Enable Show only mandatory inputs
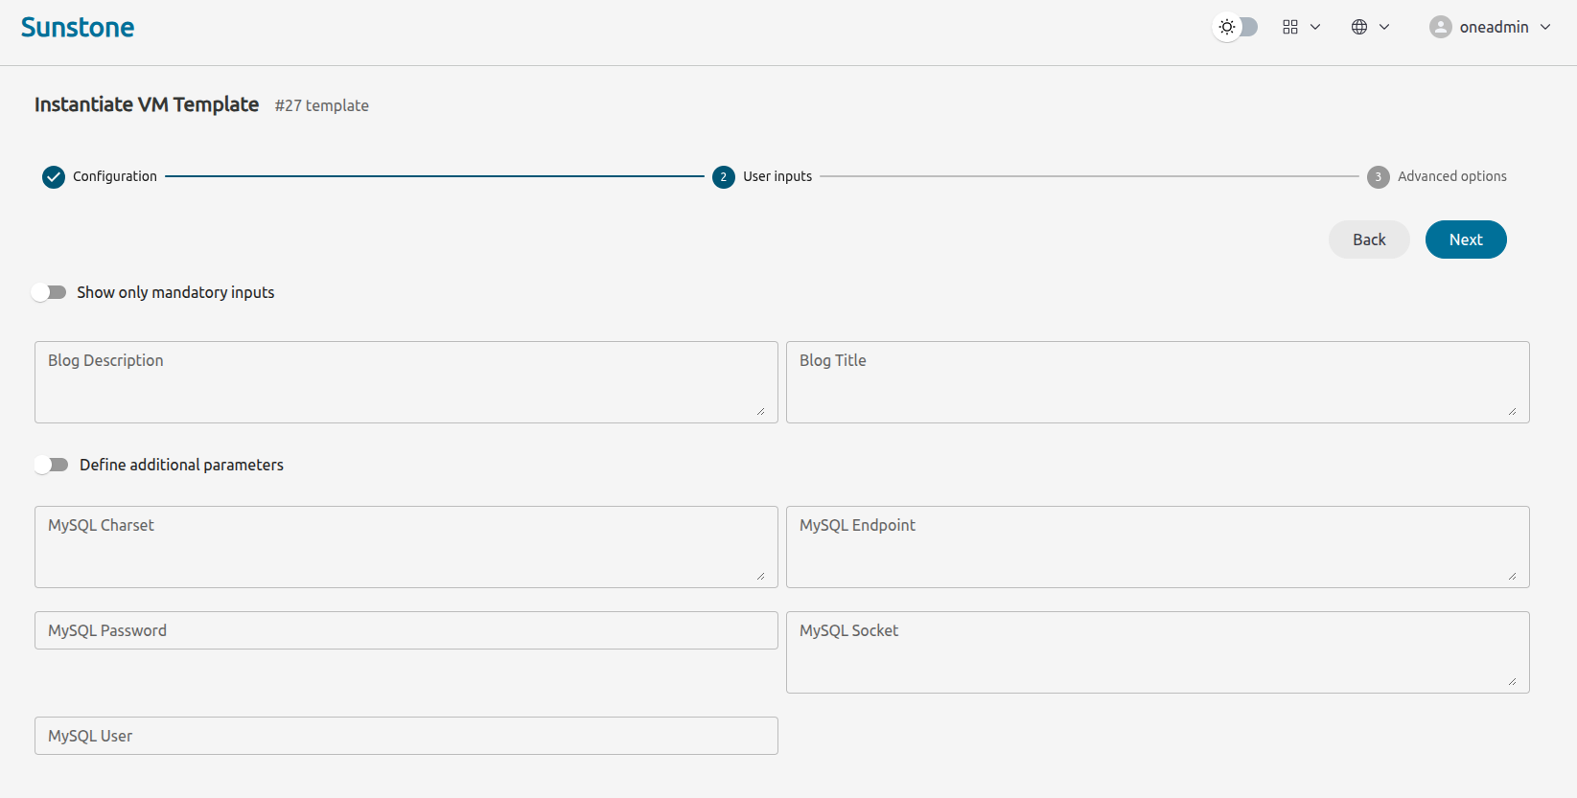The width and height of the screenshot is (1577, 798). (x=49, y=292)
